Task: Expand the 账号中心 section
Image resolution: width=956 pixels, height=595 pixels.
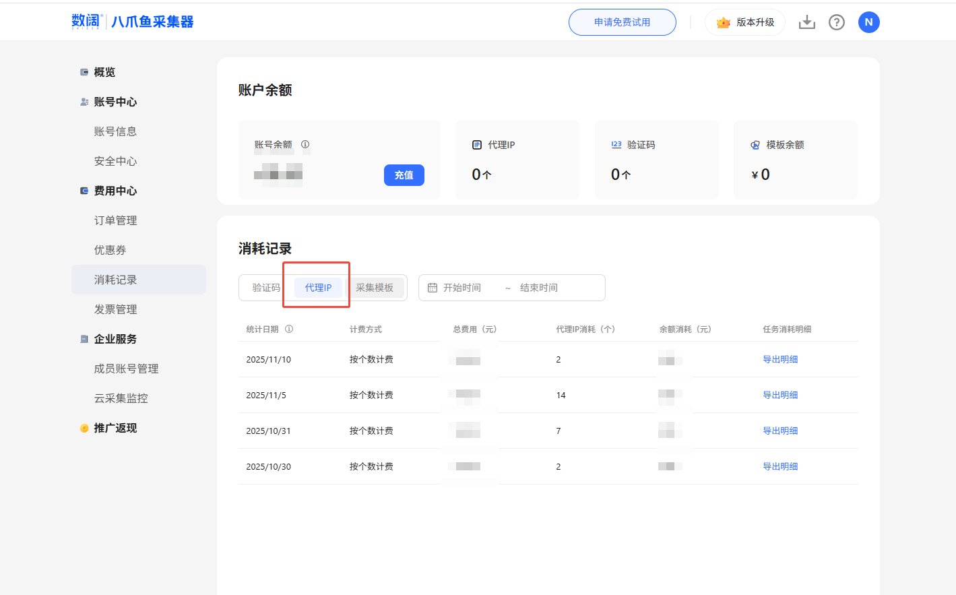Action: 115,102
